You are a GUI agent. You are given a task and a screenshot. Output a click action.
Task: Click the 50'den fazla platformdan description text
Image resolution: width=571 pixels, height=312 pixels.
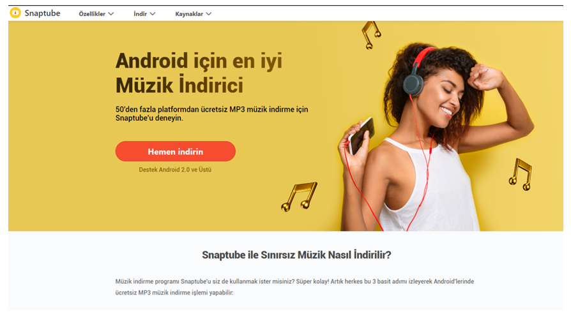click(211, 114)
